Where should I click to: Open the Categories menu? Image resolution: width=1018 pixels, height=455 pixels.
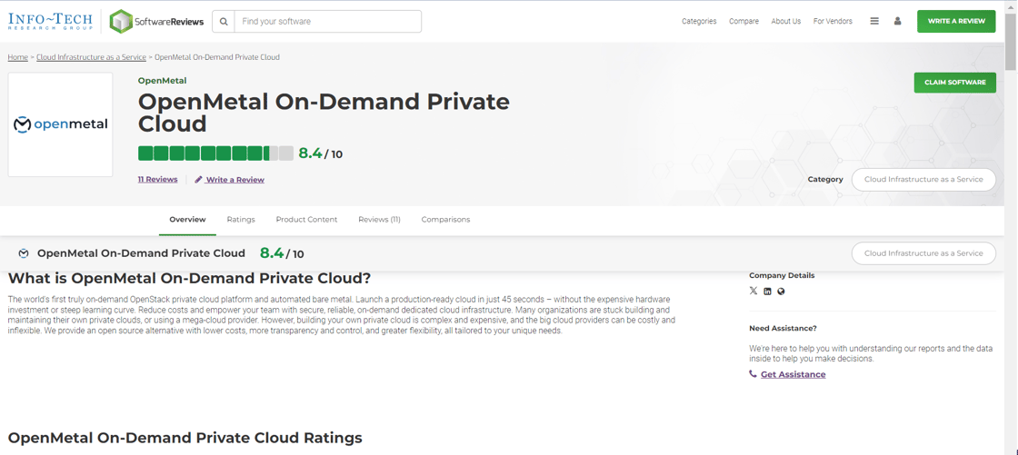click(x=699, y=21)
